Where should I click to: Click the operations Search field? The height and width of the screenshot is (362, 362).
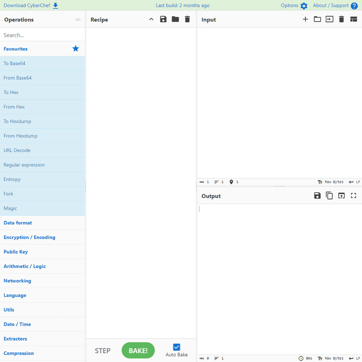(42, 35)
